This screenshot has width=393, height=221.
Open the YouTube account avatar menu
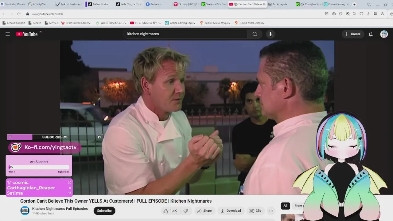pyautogui.click(x=384, y=34)
